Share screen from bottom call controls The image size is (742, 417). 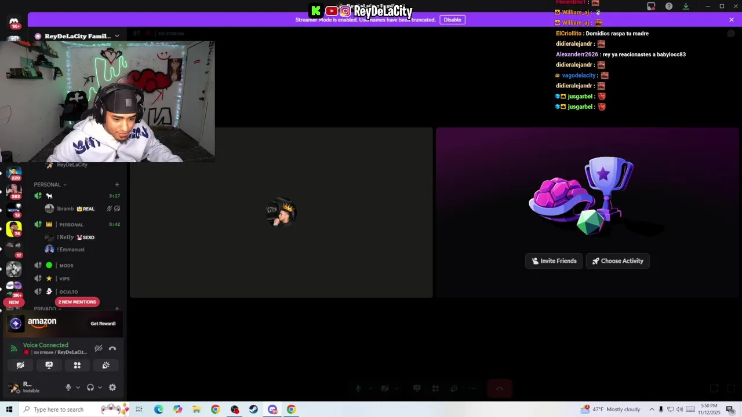(x=417, y=389)
